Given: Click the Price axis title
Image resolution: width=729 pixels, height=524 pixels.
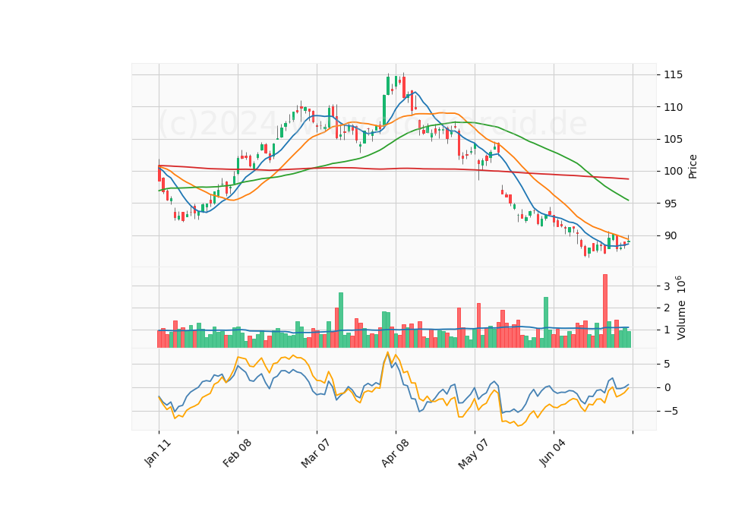Looking at the screenshot, I should click(693, 166).
